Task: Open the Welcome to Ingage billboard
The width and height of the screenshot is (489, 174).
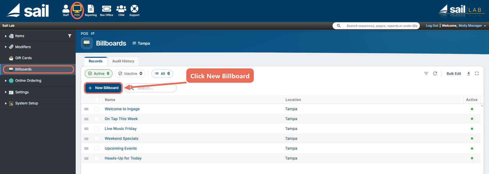Action: coord(122,109)
